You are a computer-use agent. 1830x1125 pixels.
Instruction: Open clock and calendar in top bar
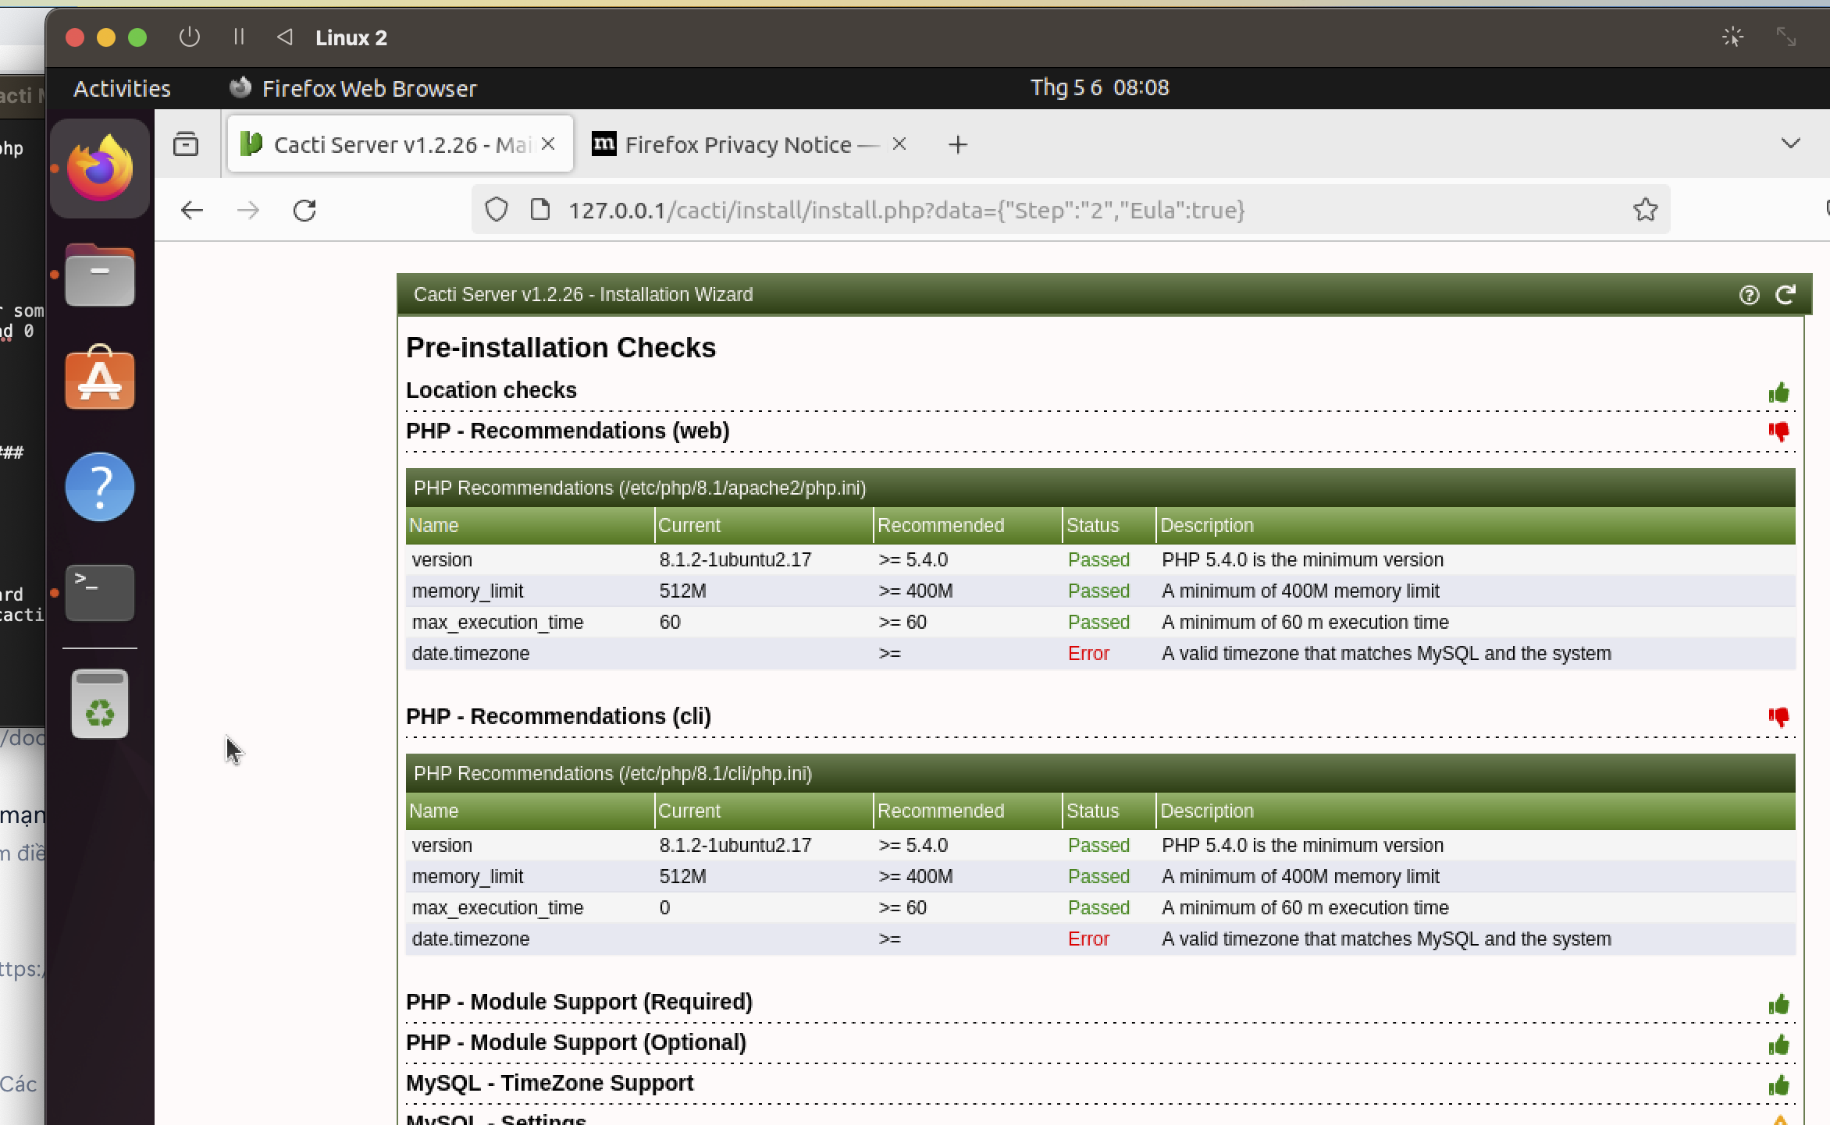pyautogui.click(x=1099, y=87)
